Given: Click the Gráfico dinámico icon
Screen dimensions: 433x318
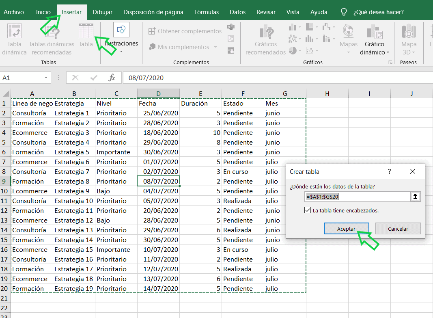Looking at the screenshot, I should pos(375,31).
